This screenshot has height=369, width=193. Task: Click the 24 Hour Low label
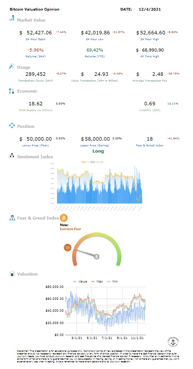coord(95,39)
